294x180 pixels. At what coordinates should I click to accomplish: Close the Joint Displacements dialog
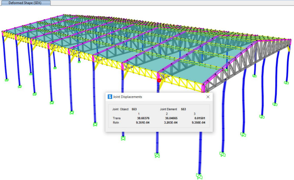coord(208,97)
